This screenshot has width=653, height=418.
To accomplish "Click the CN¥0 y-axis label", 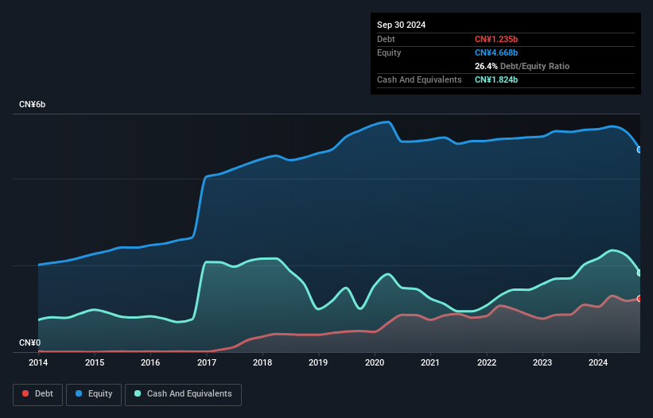I will [x=29, y=343].
